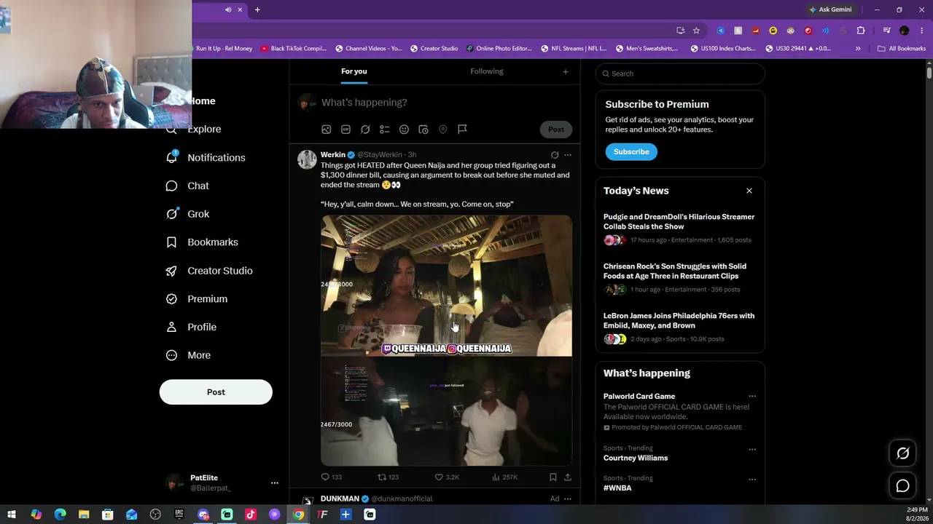Open a new browser tab

pyautogui.click(x=257, y=9)
